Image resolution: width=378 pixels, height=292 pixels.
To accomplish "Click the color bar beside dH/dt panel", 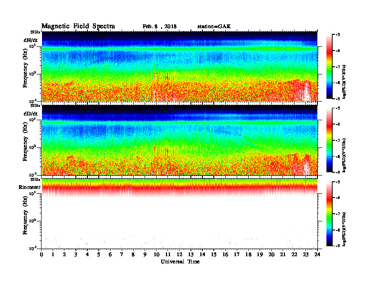I will [x=329, y=67].
